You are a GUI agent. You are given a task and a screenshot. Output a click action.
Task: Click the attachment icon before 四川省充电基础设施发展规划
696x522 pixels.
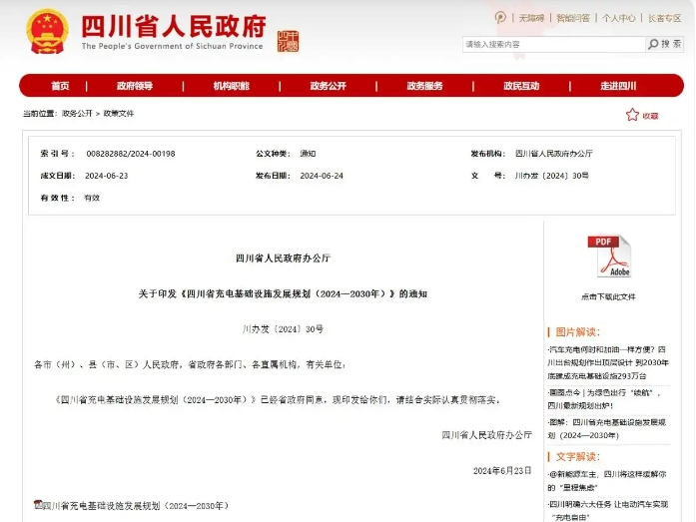click(x=37, y=505)
